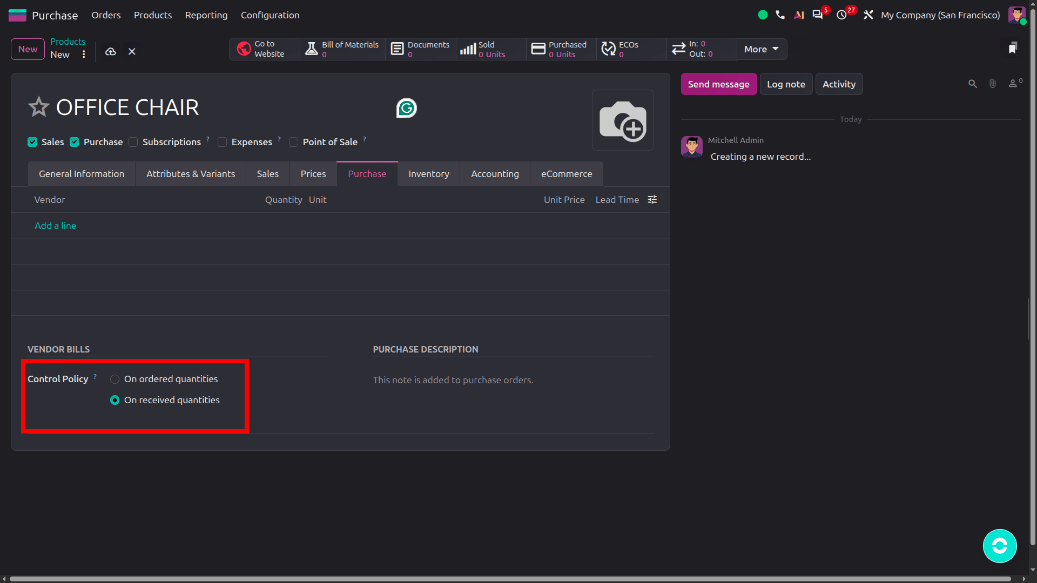Click the teal floating refresh button
This screenshot has height=583, width=1037.
(x=1000, y=546)
